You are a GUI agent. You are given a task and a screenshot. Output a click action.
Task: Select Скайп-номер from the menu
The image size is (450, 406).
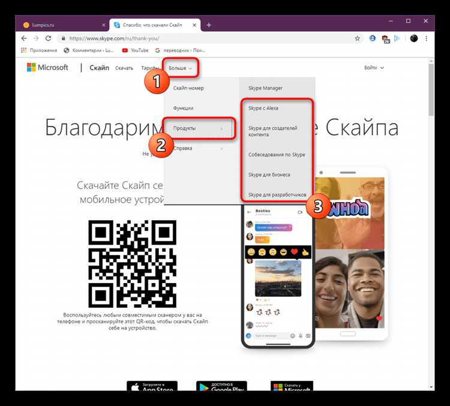pyautogui.click(x=188, y=88)
